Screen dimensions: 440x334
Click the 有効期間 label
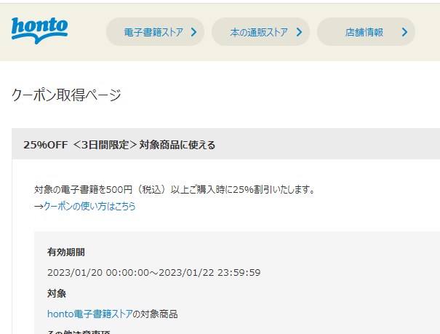[66, 252]
